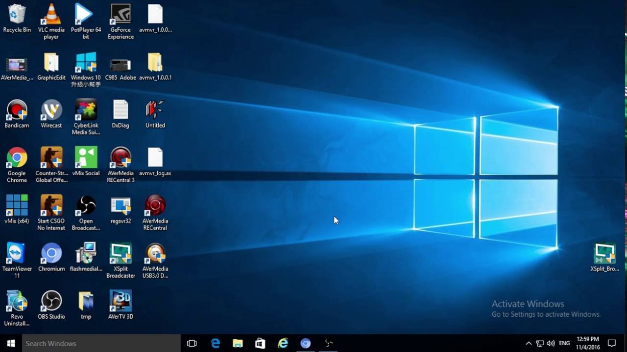Select TeamViewer 11 shortcut
627x352 pixels.
click(x=17, y=261)
